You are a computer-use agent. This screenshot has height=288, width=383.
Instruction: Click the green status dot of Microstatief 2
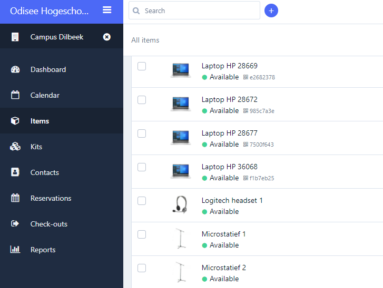coord(204,279)
